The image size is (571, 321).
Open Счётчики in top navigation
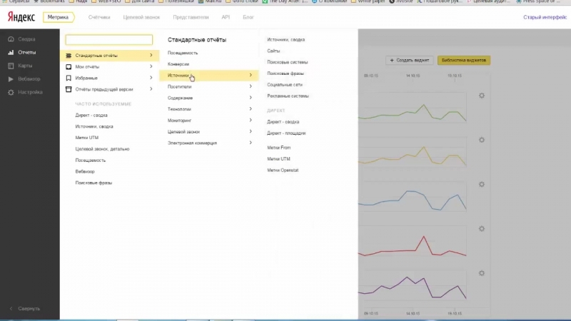click(x=99, y=17)
